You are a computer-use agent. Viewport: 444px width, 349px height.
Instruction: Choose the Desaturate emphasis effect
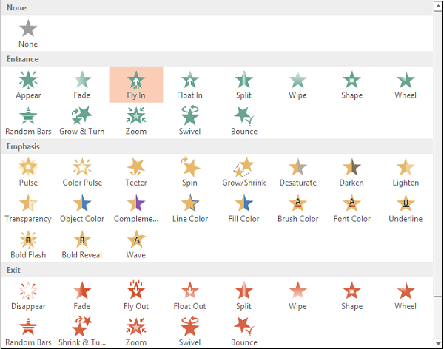298,172
